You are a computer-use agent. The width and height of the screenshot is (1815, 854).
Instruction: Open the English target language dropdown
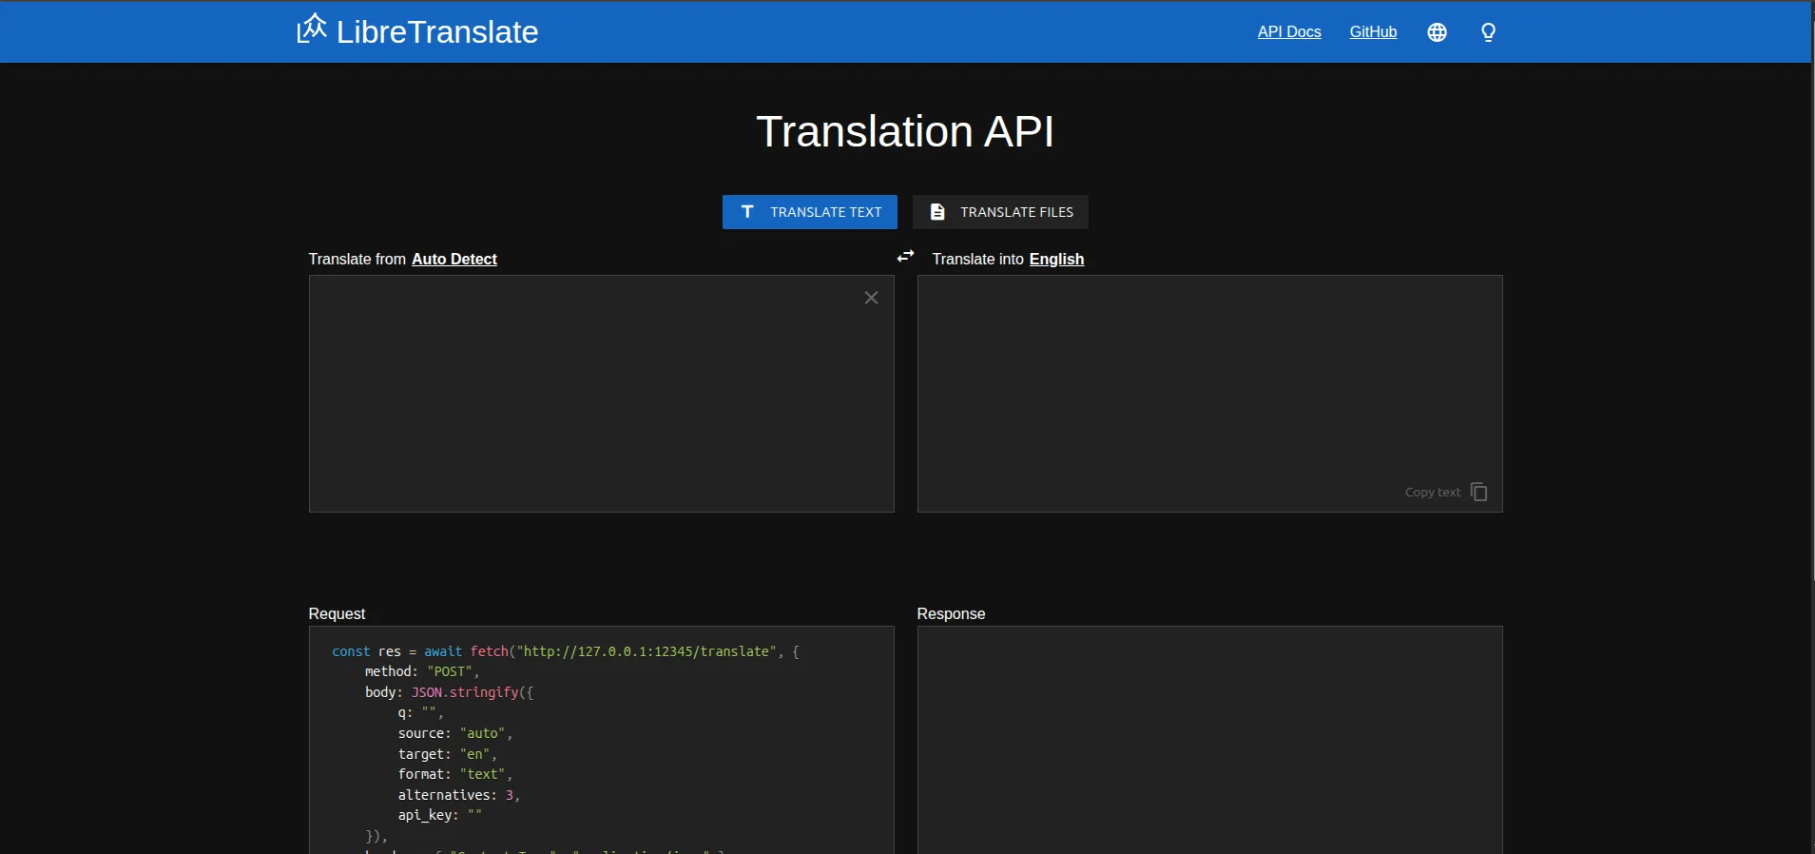(1056, 259)
